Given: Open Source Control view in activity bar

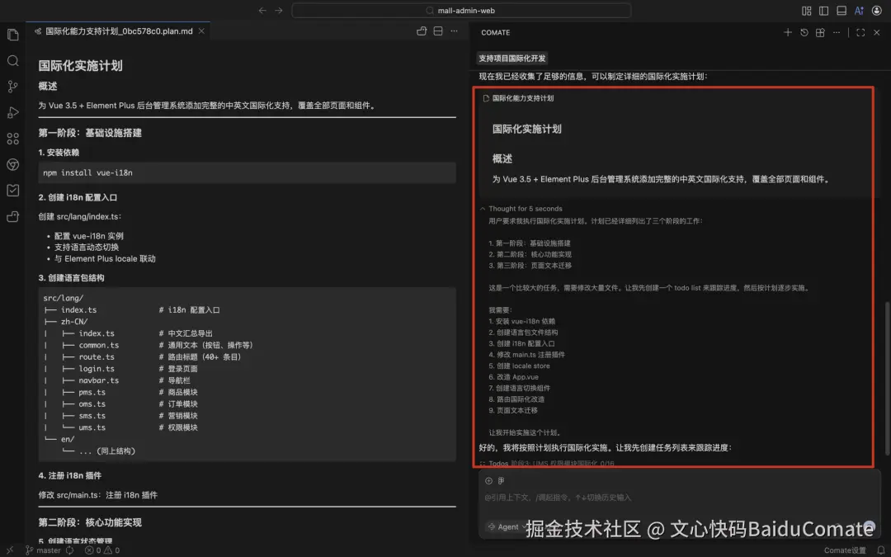Looking at the screenshot, I should [x=12, y=87].
